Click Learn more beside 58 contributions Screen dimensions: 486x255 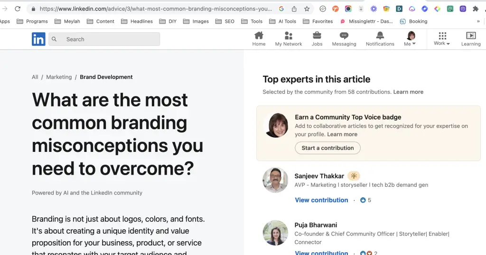pyautogui.click(x=408, y=92)
